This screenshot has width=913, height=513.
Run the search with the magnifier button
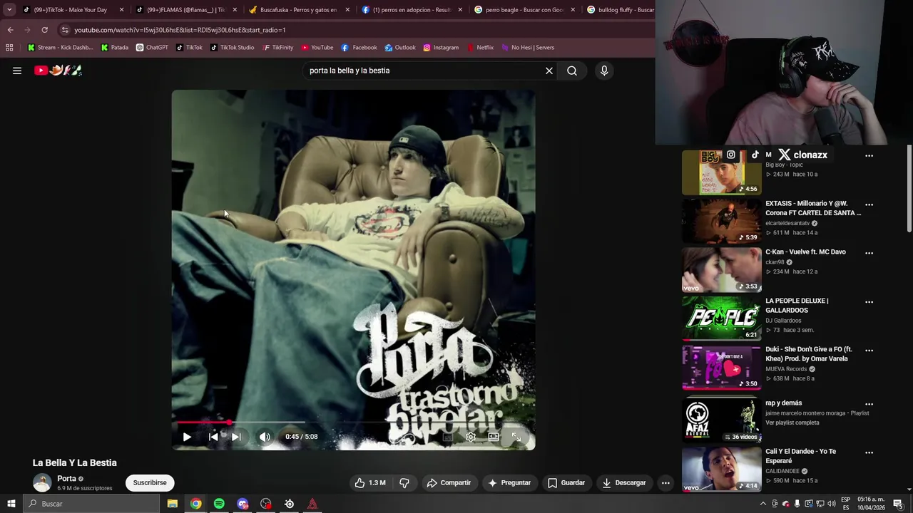pyautogui.click(x=572, y=71)
